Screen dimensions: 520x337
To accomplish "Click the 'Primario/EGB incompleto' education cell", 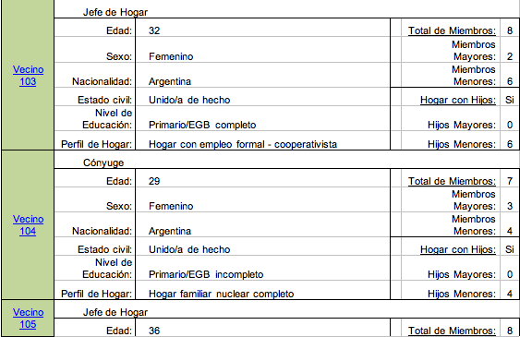I will coord(262,268).
